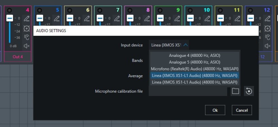Click the cyan channel number 10
This screenshot has width=278, height=127.
(x=207, y=10)
